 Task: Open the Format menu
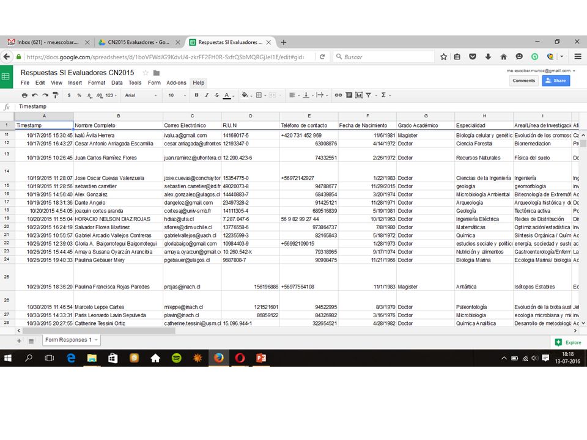[97, 82]
